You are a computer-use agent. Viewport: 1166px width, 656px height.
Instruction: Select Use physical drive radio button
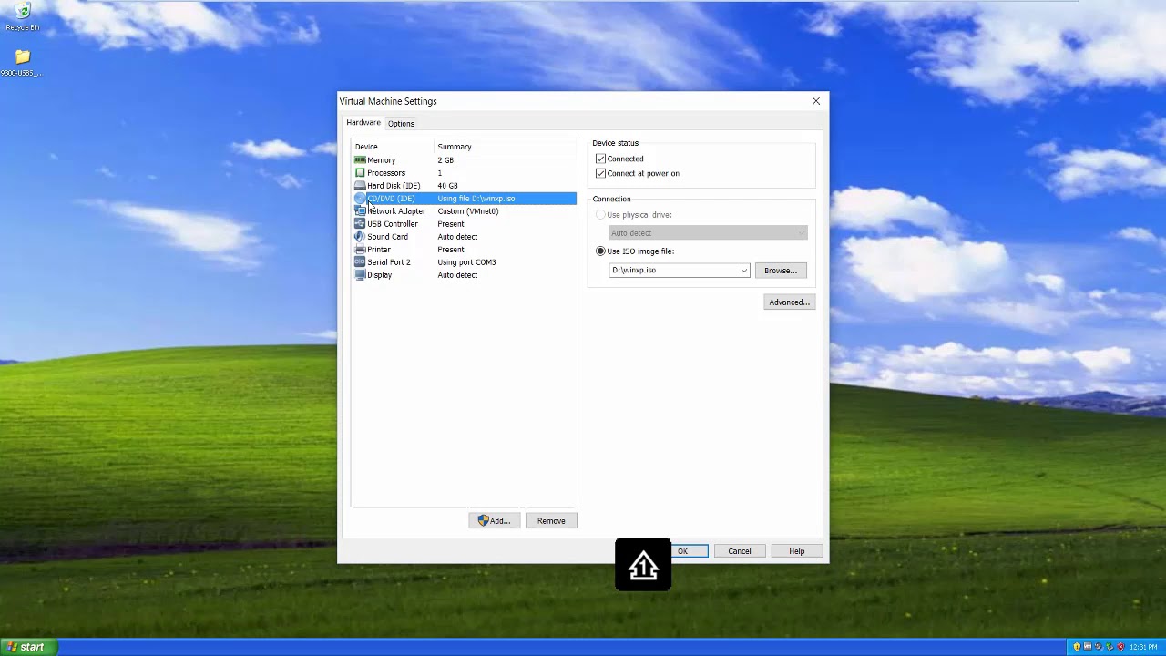(x=600, y=215)
